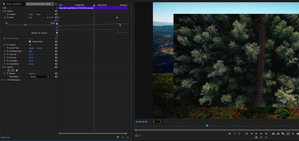Click the filter properties funnel icon
This screenshot has width=299, height=141.
(x=118, y=137)
